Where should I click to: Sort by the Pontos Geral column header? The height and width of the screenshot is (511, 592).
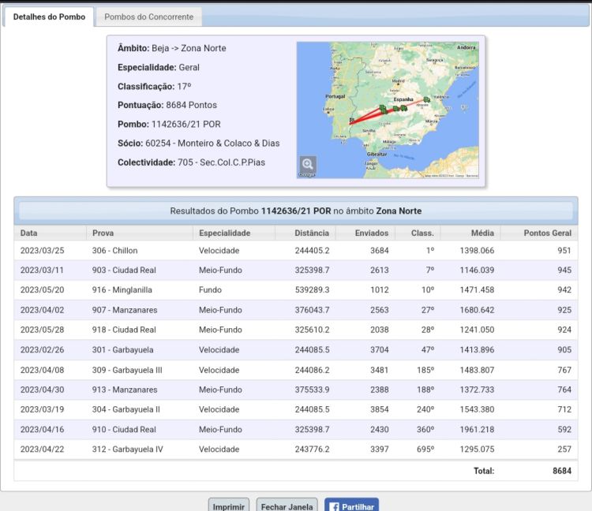(x=547, y=233)
